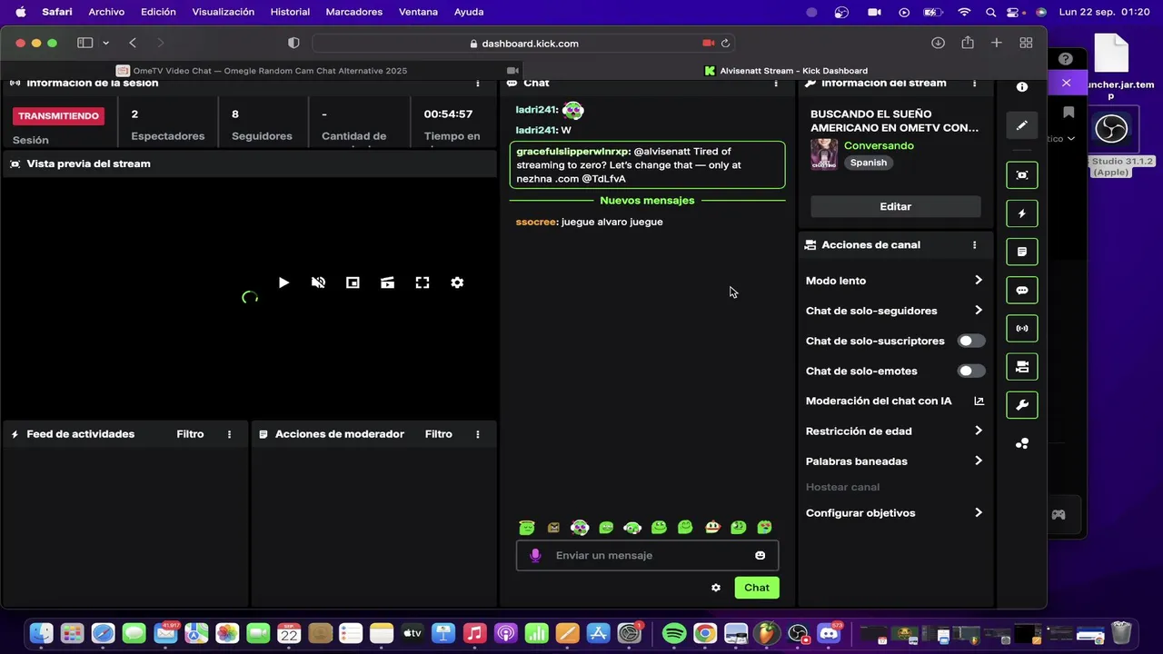Expand Chat de solo-seguidores options
The image size is (1163, 654).
pyautogui.click(x=895, y=311)
